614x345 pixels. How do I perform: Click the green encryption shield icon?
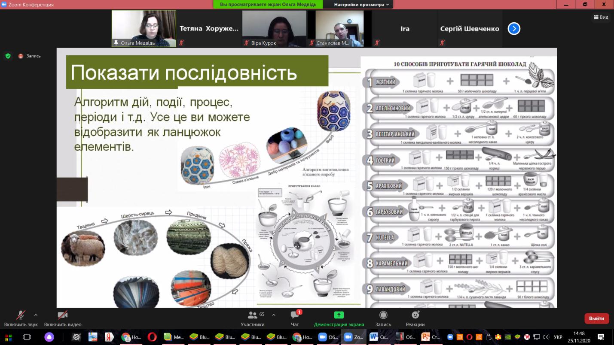[x=8, y=56]
